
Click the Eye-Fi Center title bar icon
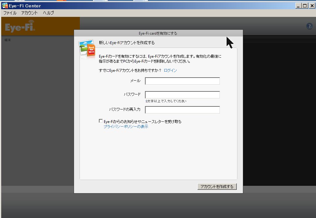[5, 6]
